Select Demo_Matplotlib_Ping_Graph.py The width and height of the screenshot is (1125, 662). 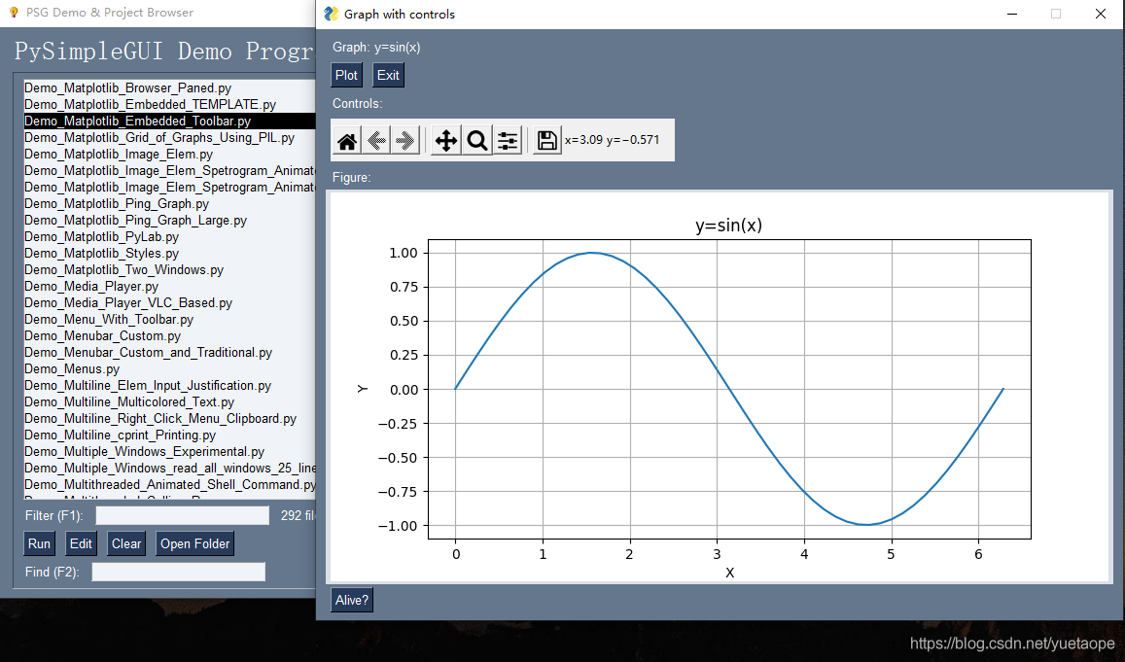169,204
